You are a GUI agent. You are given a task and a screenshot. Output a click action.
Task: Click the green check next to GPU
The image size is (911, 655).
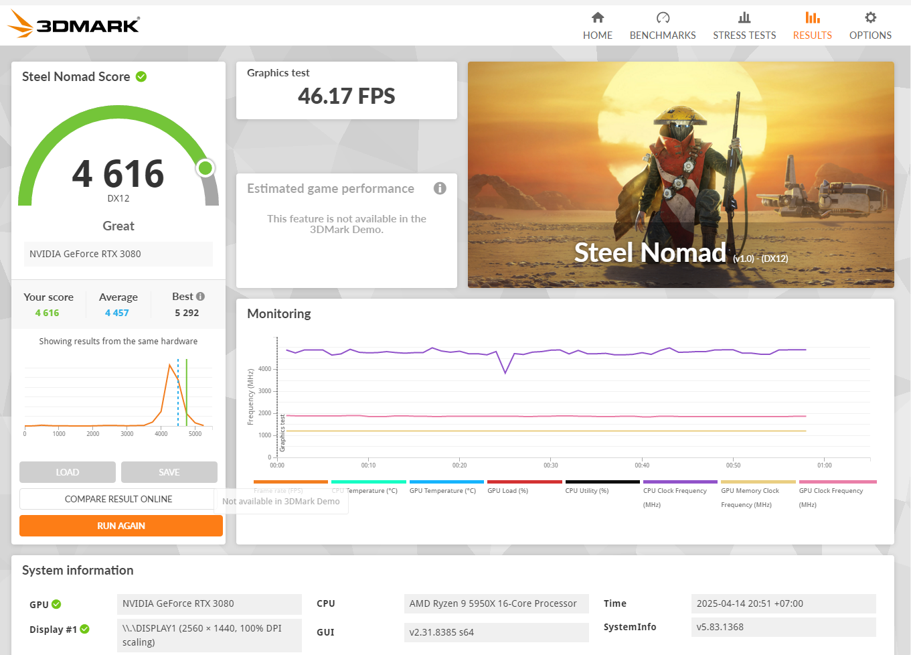[x=56, y=604]
